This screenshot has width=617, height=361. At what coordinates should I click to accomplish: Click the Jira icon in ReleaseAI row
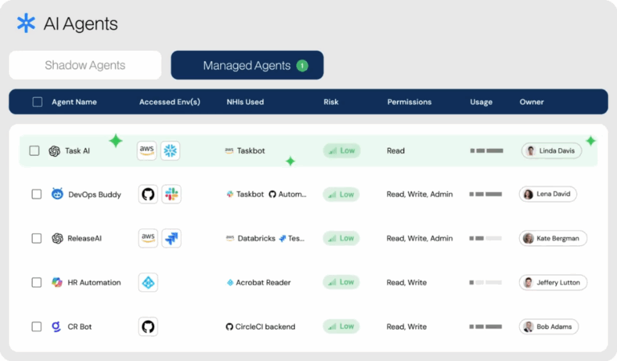click(171, 238)
